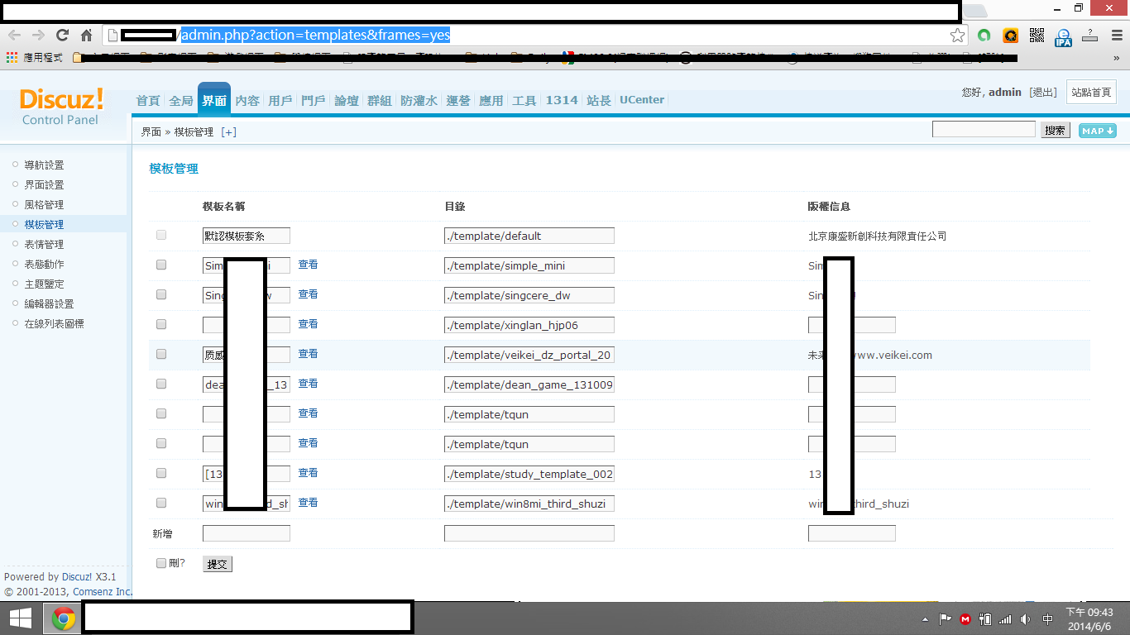Click the green circle extension icon
Screen dimensions: 1130x635
coord(984,36)
